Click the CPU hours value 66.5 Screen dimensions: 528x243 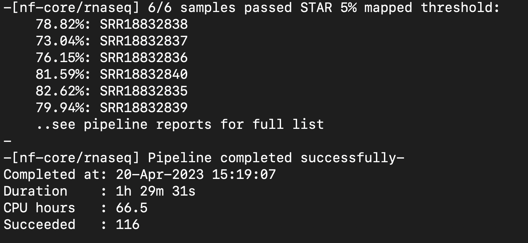pos(131,208)
